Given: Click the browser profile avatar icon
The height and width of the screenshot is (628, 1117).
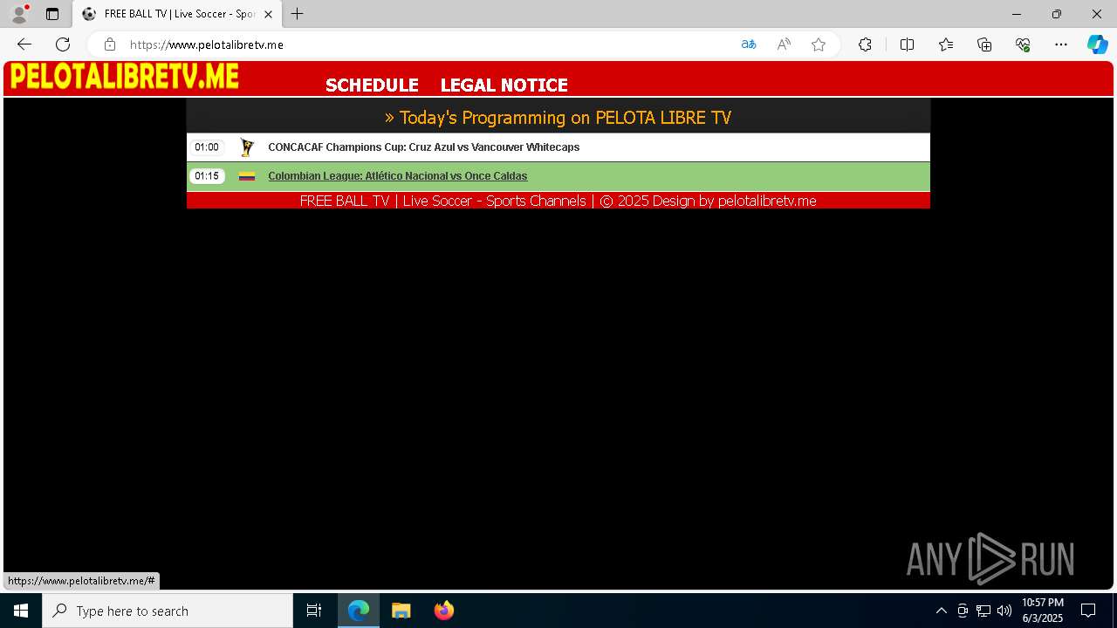Looking at the screenshot, I should point(18,14).
